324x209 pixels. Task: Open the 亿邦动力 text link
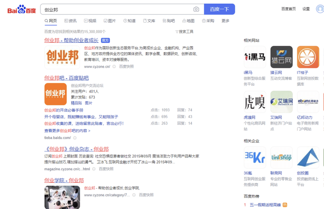pos(305,117)
